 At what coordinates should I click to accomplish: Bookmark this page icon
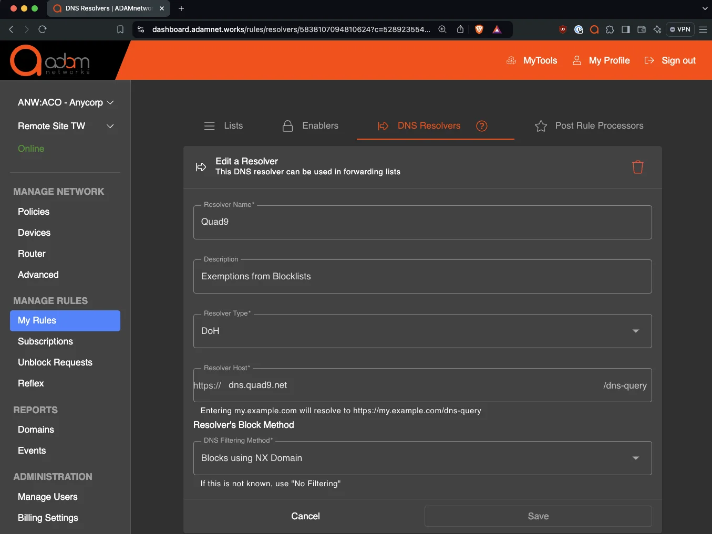[x=120, y=29]
